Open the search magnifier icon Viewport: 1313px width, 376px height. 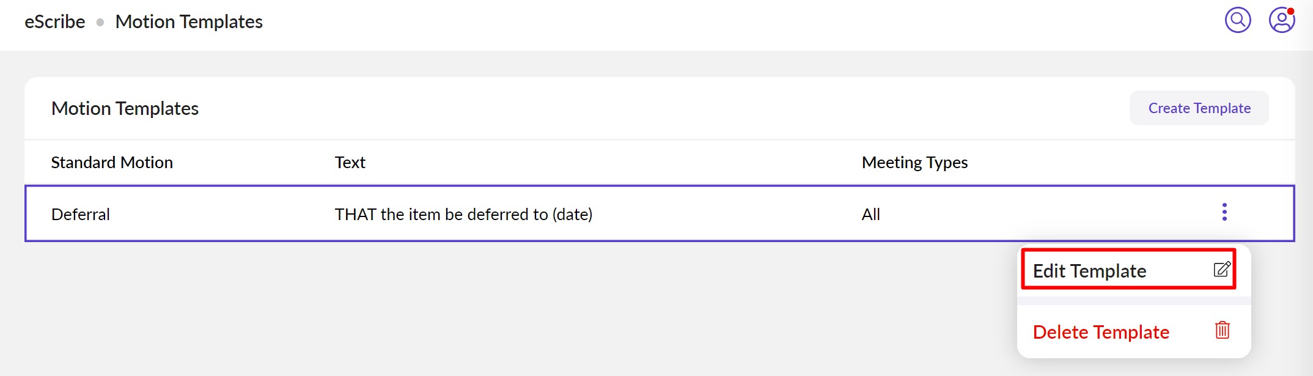pos(1238,20)
